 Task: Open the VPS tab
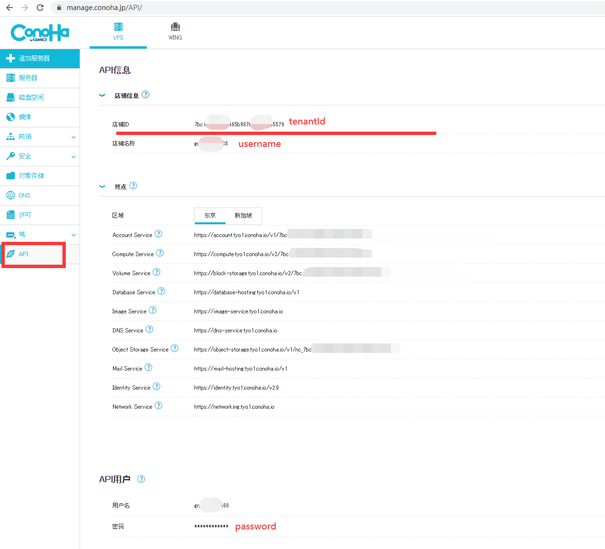click(x=118, y=32)
